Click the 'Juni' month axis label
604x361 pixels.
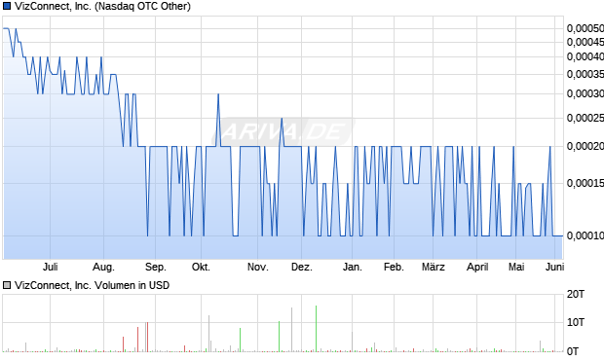pos(554,267)
